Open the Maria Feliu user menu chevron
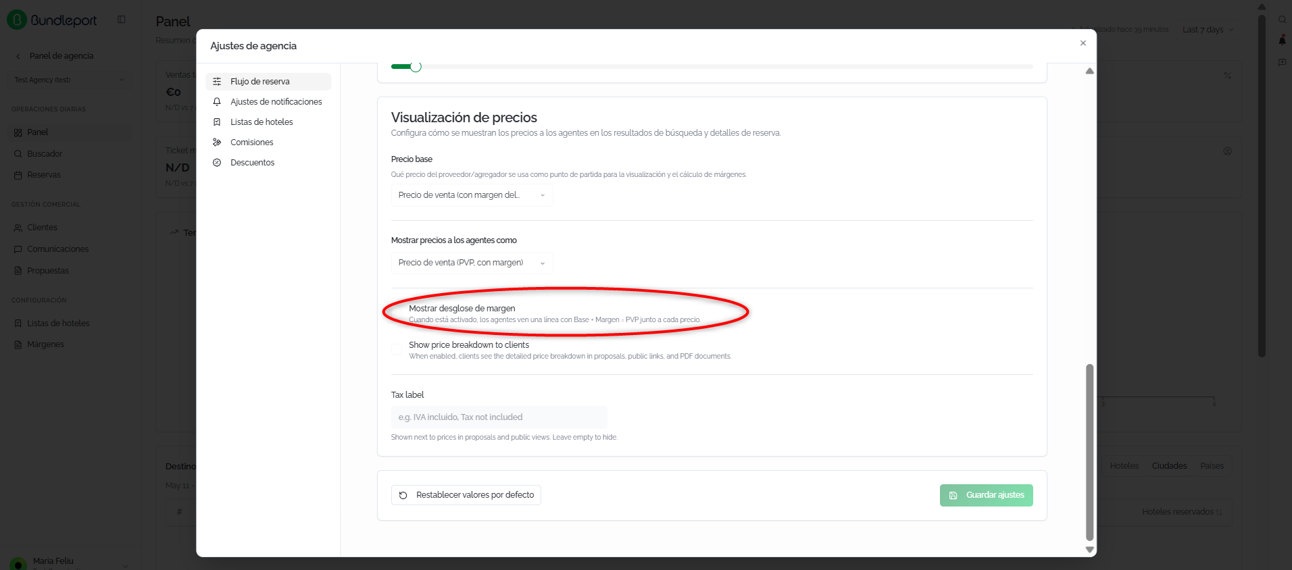The image size is (1292, 570). [x=125, y=565]
